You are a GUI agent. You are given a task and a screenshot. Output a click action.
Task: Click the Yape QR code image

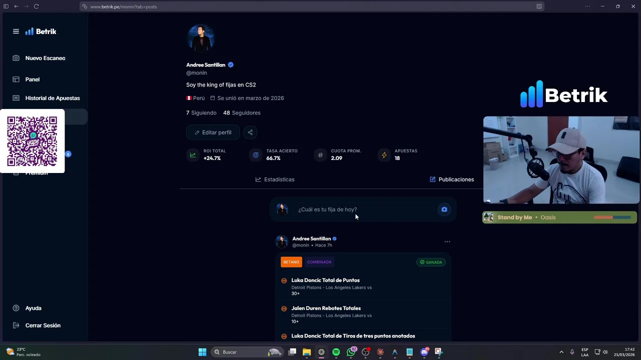(32, 141)
